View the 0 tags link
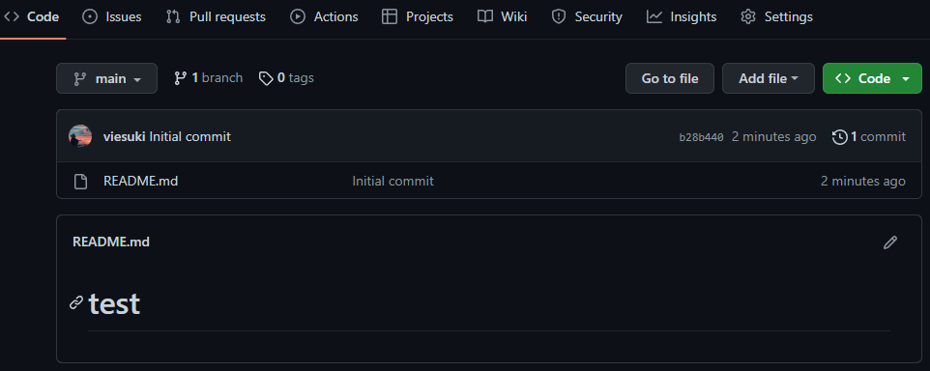This screenshot has height=371, width=930. point(286,77)
